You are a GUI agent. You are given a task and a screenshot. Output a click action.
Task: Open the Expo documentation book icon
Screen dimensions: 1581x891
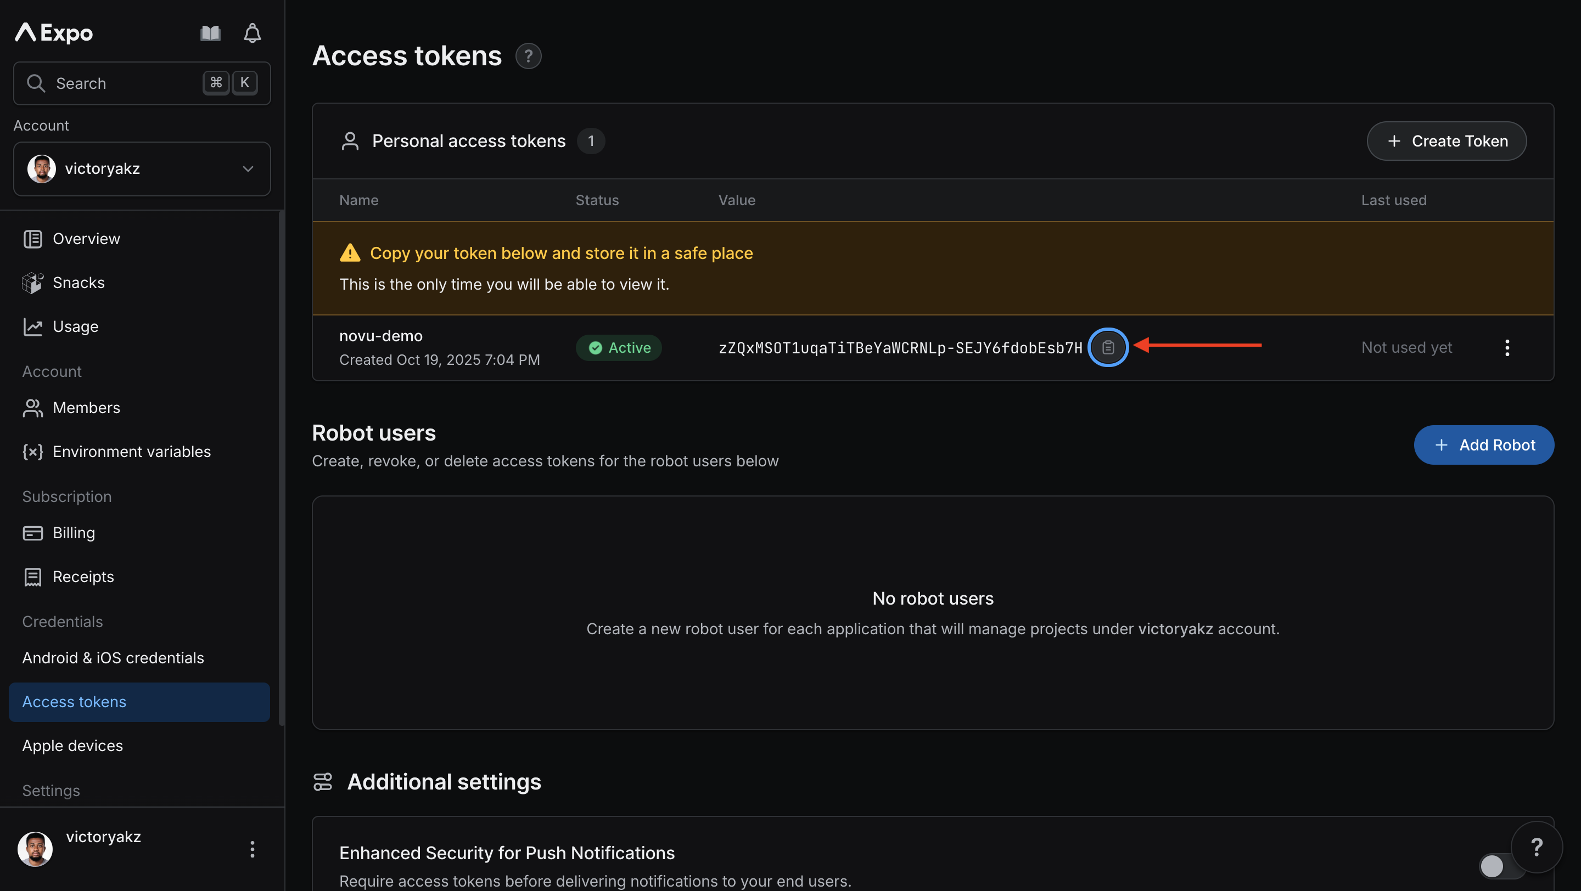(209, 33)
